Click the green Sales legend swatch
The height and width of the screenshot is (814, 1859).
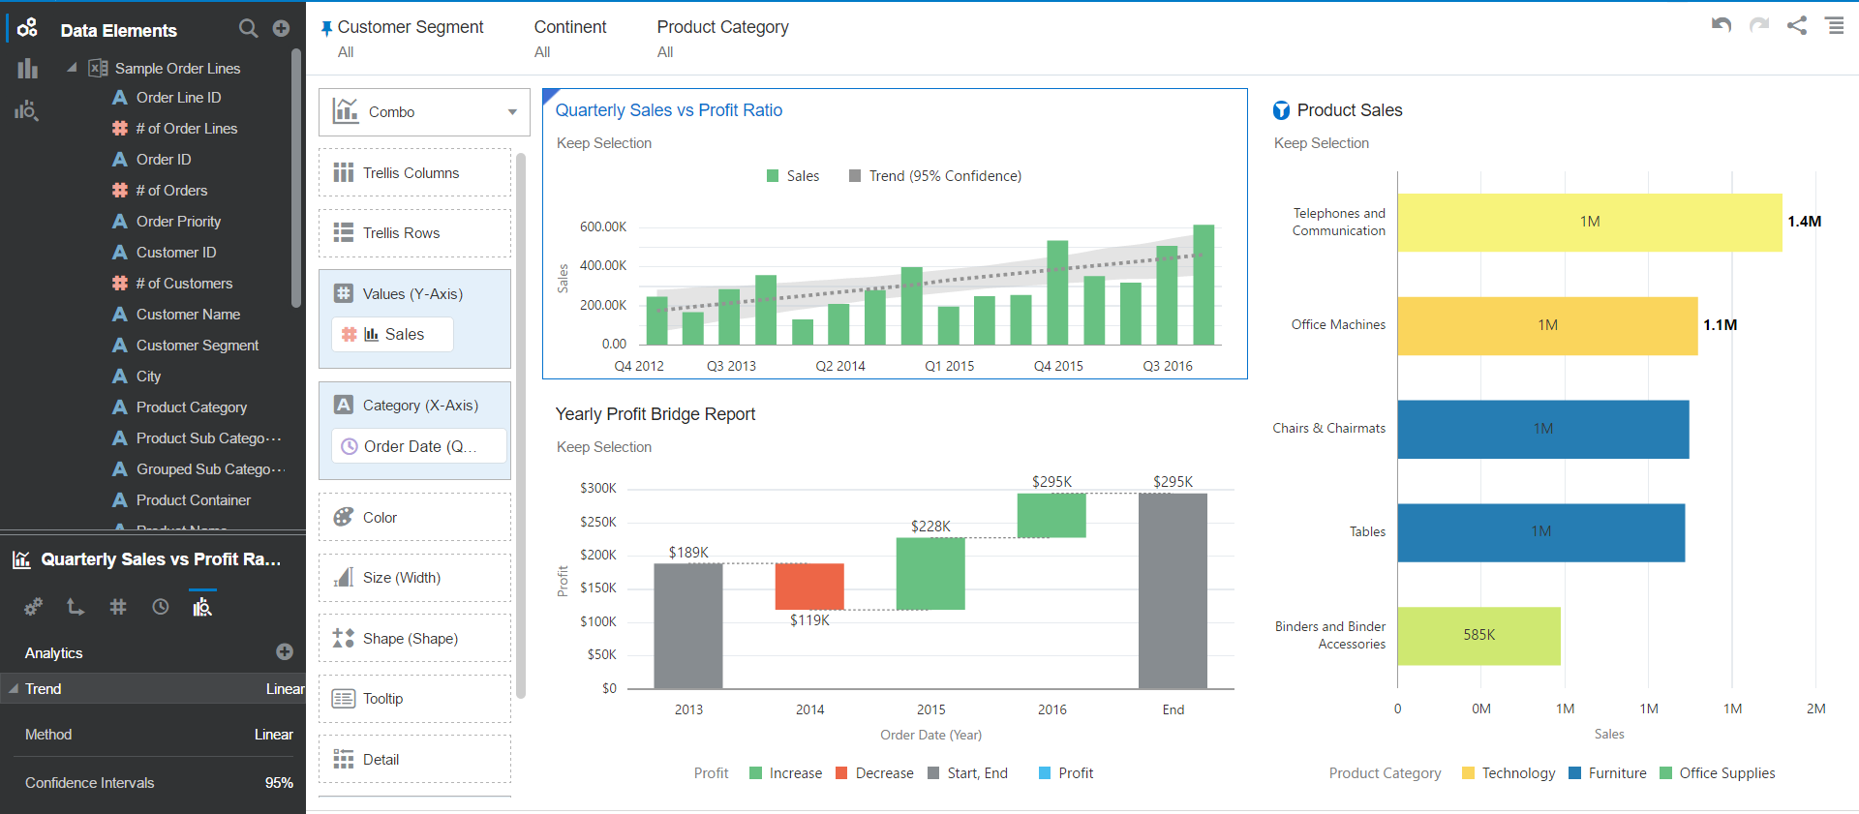click(773, 176)
